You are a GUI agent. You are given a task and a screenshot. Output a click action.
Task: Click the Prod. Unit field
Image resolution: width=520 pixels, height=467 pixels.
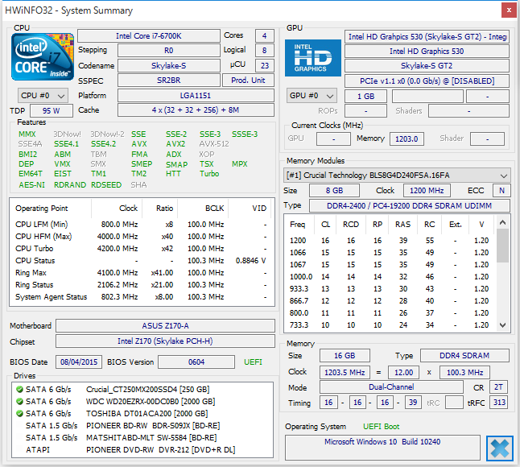click(x=248, y=81)
